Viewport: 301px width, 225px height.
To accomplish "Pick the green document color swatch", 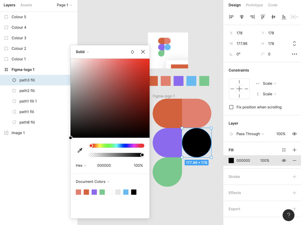I will 102,192.
